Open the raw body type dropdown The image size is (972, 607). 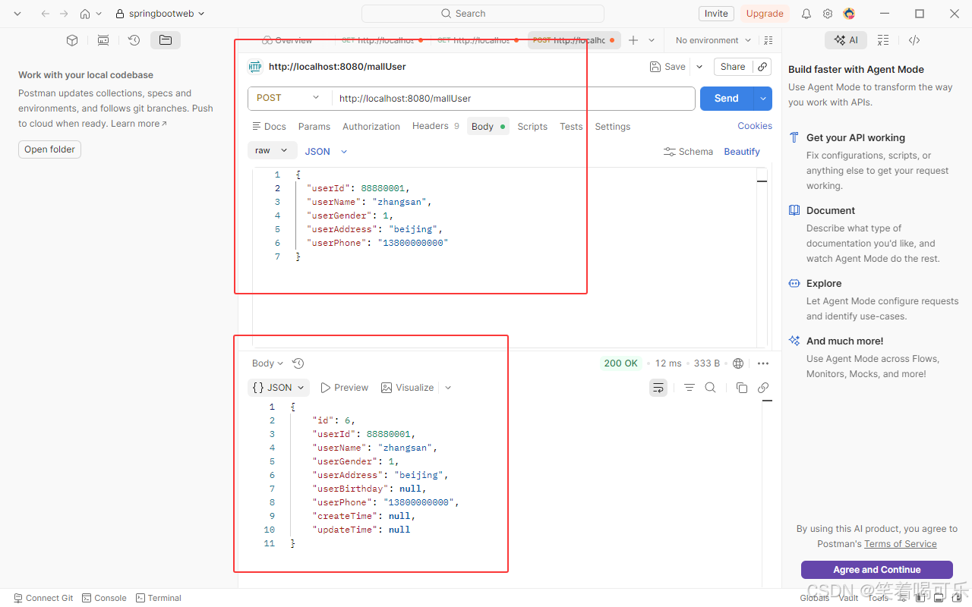tap(272, 151)
